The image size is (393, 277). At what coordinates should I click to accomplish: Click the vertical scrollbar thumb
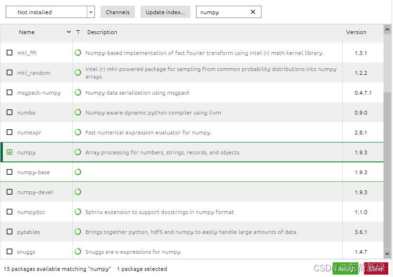pos(387,170)
